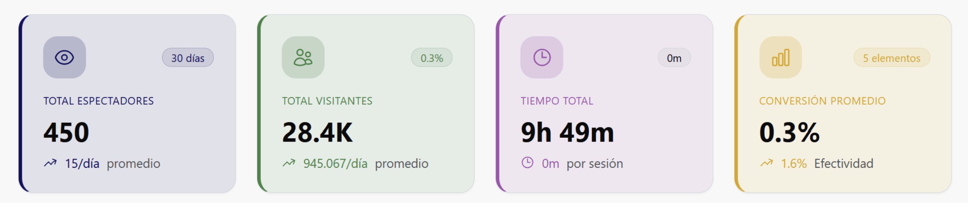Screen dimensions: 968x212
Task: Click the trend arrow beside 945.067/día
Action: (289, 163)
